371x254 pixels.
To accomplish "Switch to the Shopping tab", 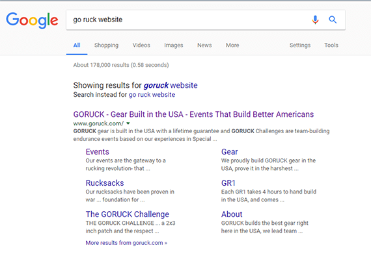I will [x=106, y=45].
